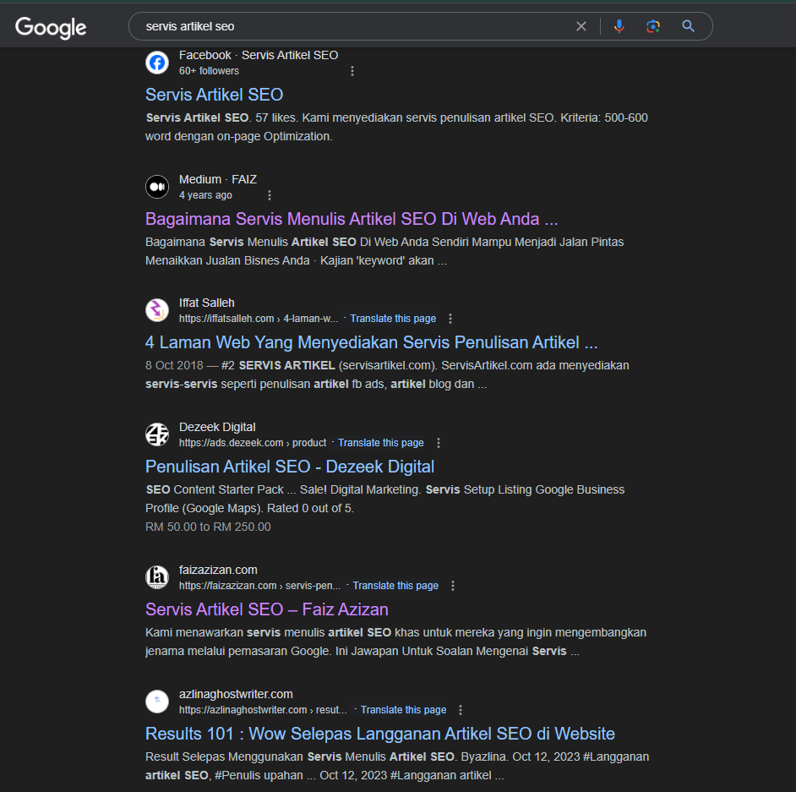Click the faizazizan.com site favicon
The width and height of the screenshot is (796, 792).
point(157,577)
